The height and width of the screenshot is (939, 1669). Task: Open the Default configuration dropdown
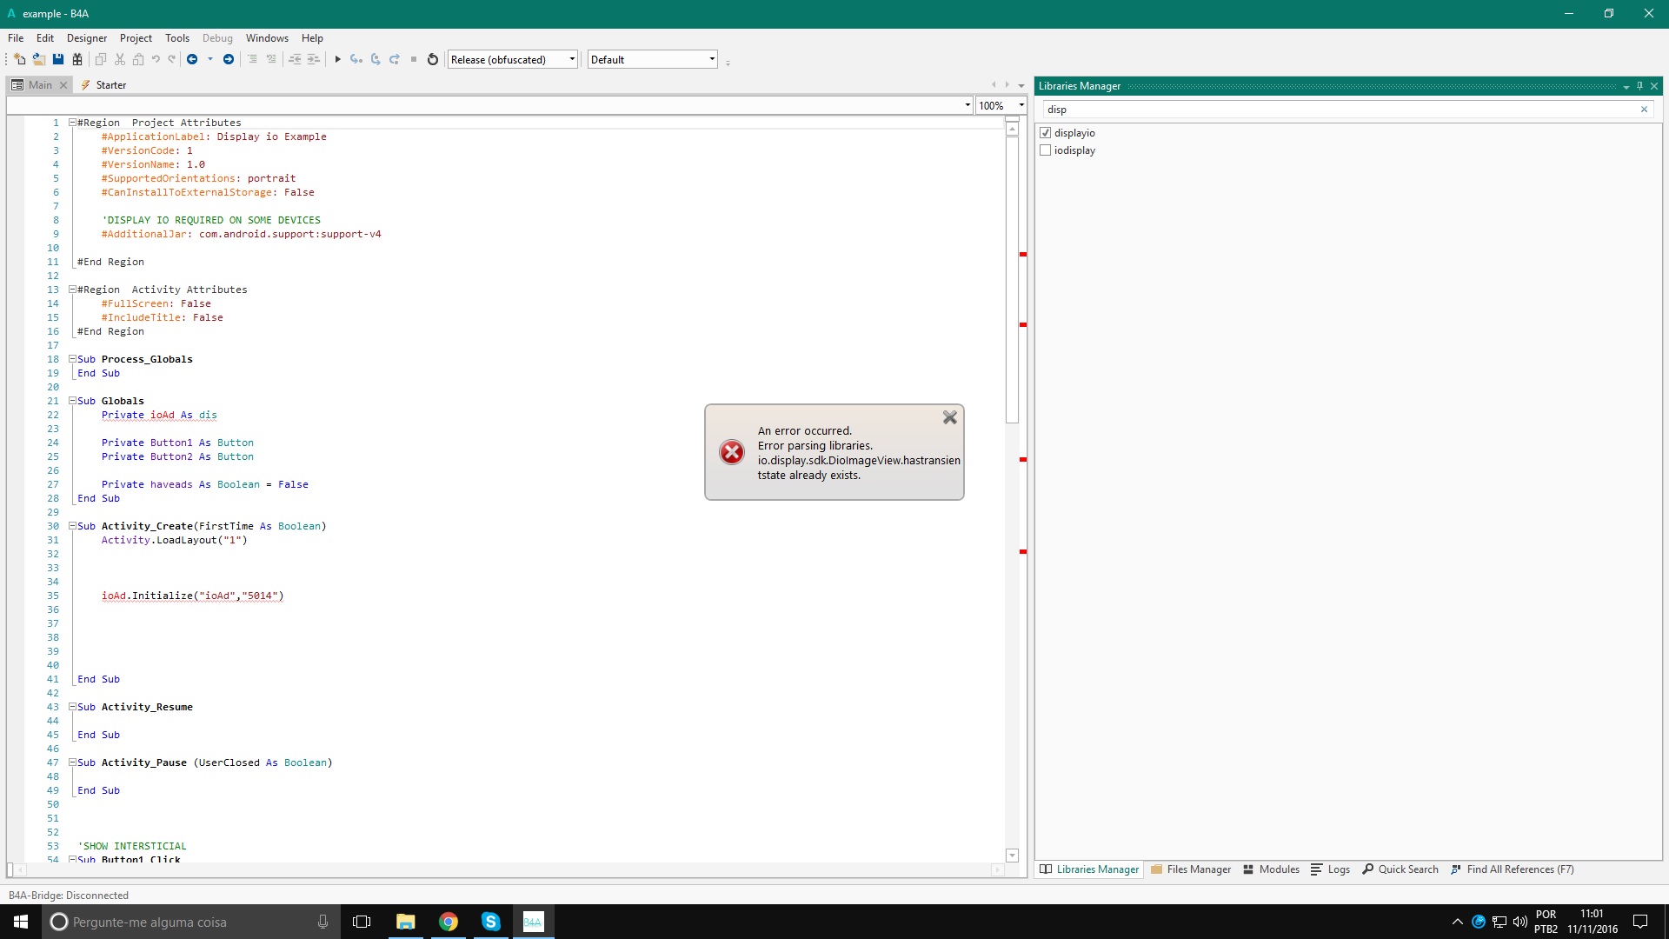(712, 59)
